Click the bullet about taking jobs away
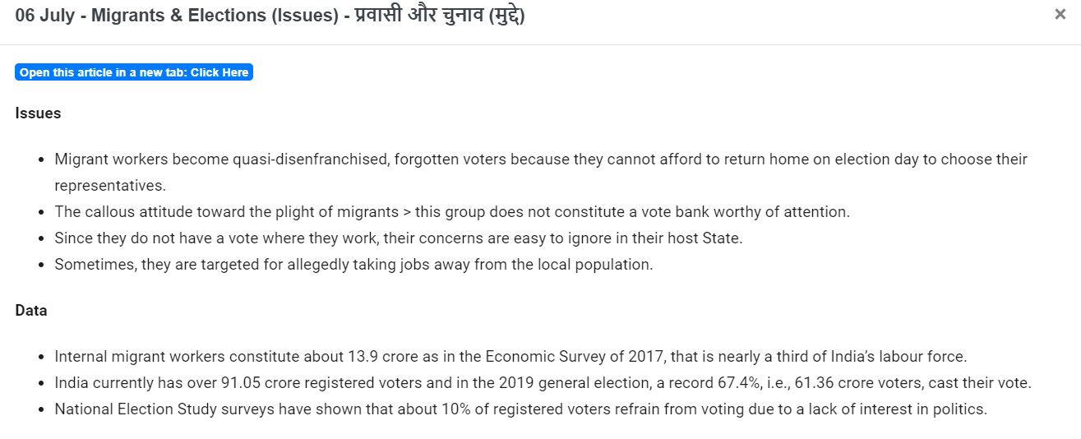 point(354,265)
